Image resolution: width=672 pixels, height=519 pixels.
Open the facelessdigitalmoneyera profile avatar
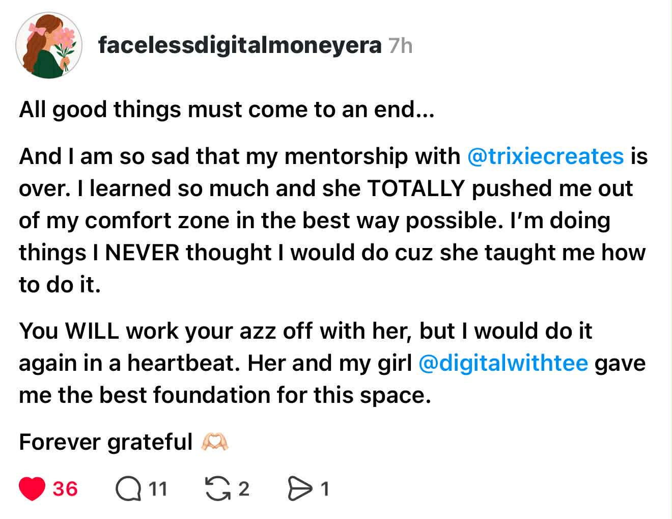(x=49, y=46)
